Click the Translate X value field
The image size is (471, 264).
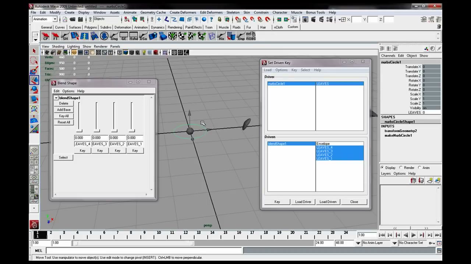[x=431, y=67]
